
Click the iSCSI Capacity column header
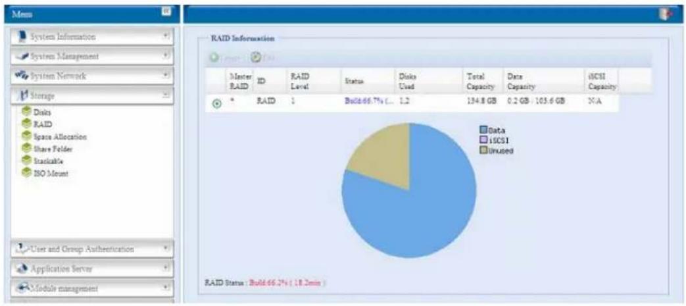[x=602, y=81]
